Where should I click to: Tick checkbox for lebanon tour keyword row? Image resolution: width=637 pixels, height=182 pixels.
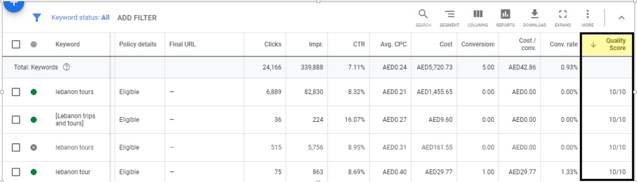[x=16, y=172]
